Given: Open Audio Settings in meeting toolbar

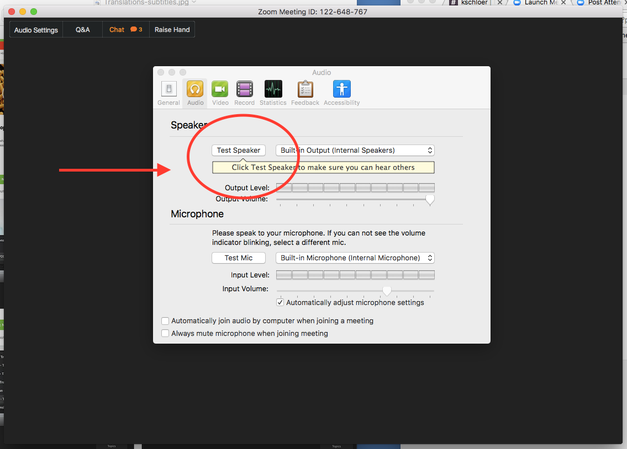Looking at the screenshot, I should pyautogui.click(x=36, y=30).
